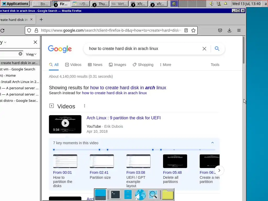
Task: Expand the More search filters menu
Action: (165, 65)
